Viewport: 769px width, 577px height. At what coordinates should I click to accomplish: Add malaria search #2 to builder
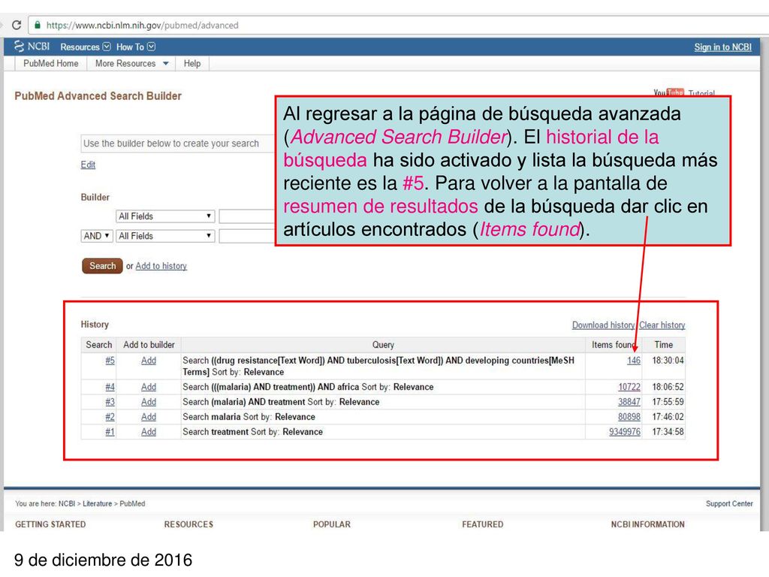point(149,417)
